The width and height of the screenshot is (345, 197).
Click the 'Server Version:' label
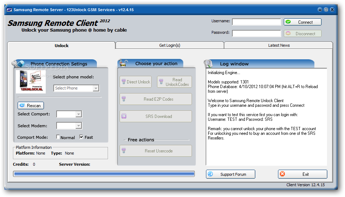click(75, 164)
